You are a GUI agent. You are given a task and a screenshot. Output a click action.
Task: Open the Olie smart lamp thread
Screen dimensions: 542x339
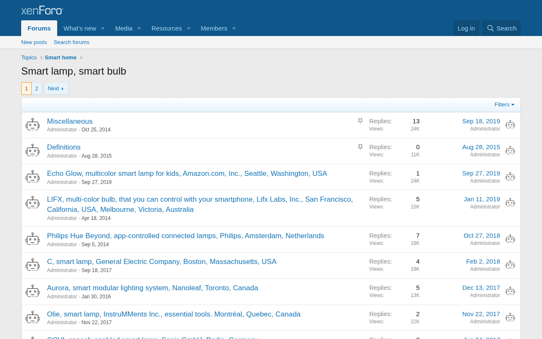pos(174,314)
